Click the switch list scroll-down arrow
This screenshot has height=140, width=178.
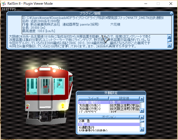click(x=142, y=111)
